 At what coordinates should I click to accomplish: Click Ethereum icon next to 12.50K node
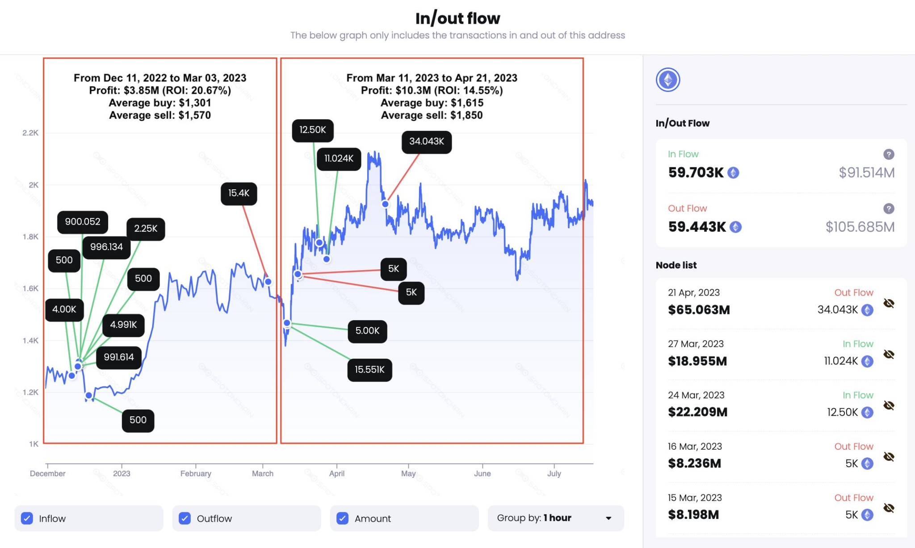click(x=867, y=412)
